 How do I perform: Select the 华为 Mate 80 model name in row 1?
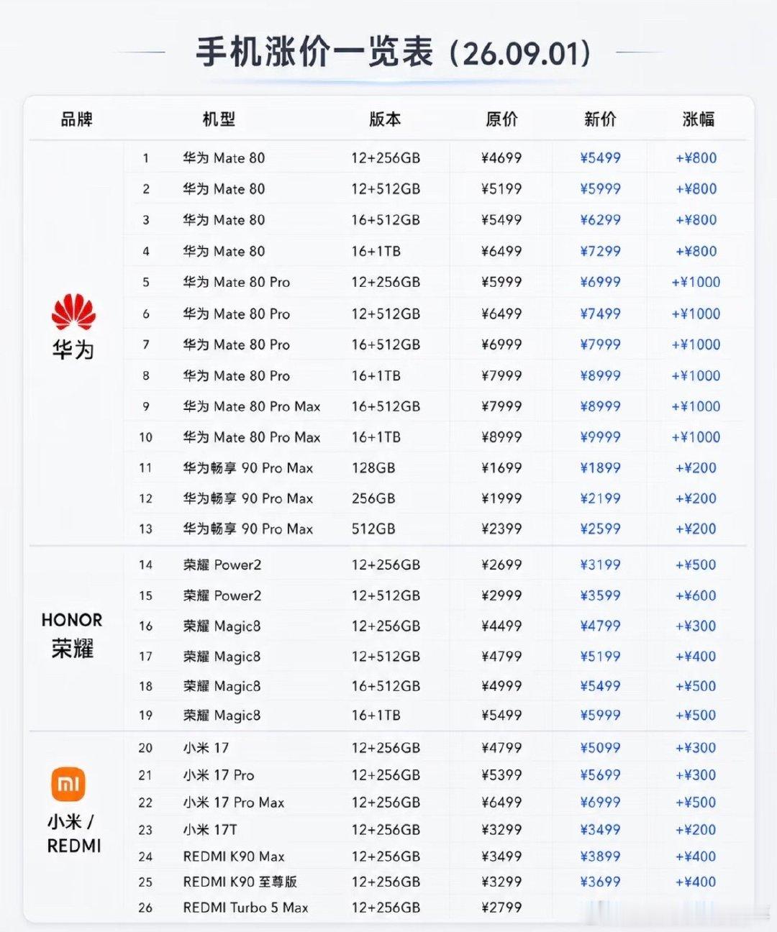[x=224, y=158]
